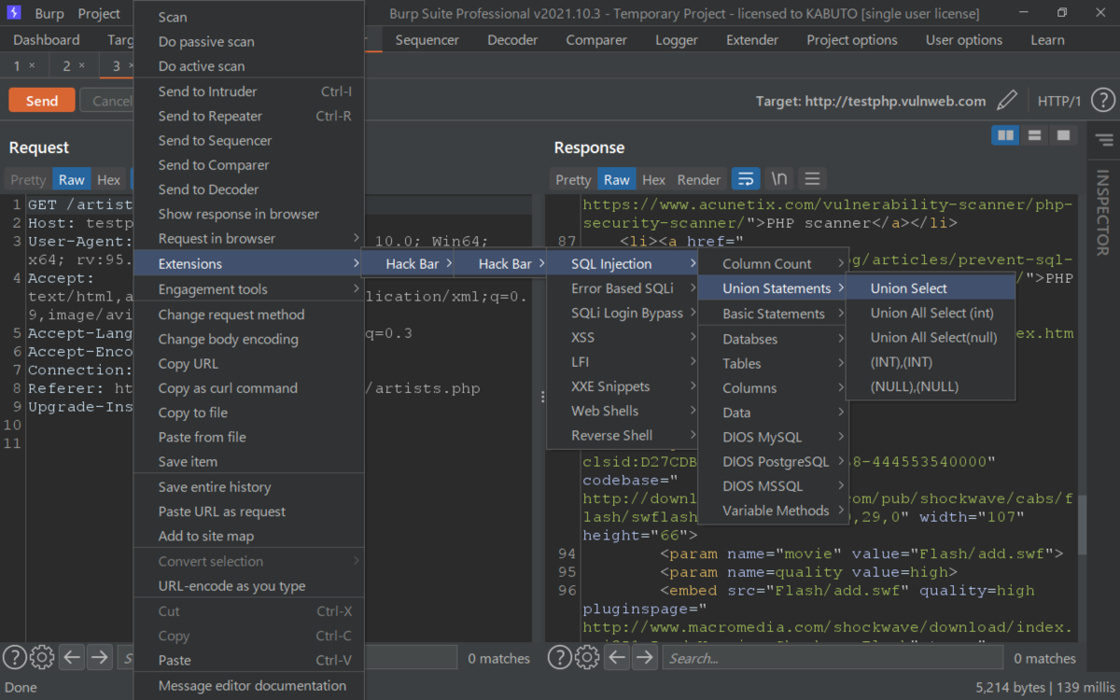Open Message editor documentation
This screenshot has width=1120, height=700.
pos(248,685)
